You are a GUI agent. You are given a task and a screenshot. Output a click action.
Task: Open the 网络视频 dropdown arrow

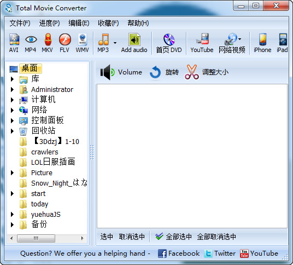[x=240, y=39]
